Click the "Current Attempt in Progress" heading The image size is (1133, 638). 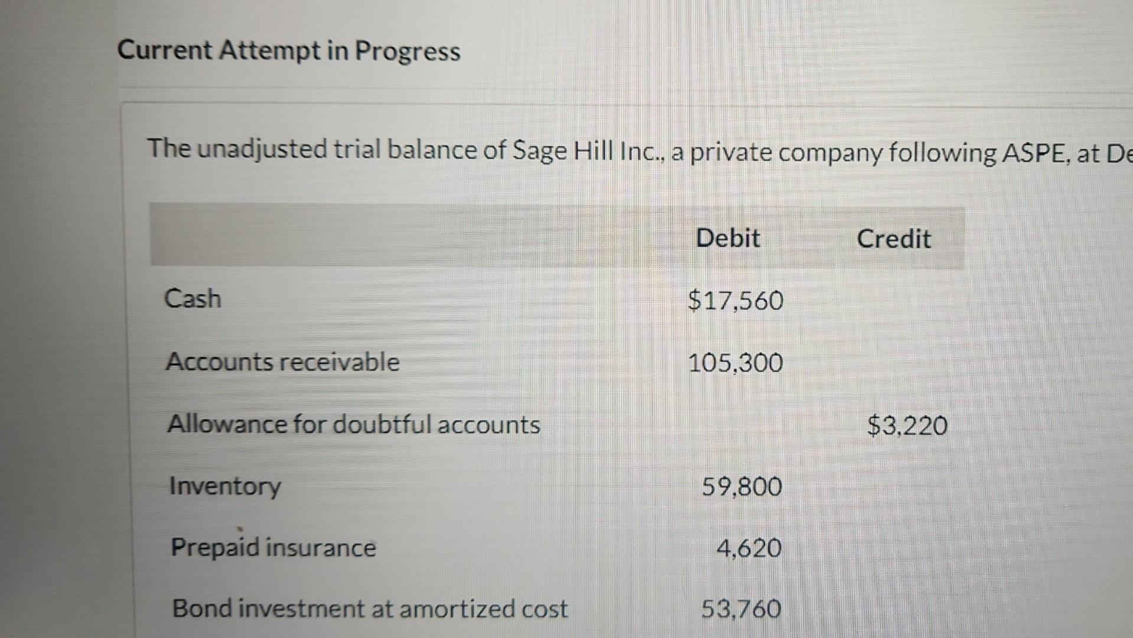288,51
